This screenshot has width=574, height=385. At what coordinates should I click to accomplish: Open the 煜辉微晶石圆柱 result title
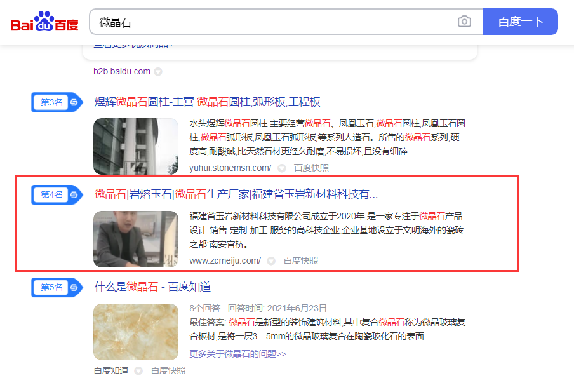click(x=207, y=102)
